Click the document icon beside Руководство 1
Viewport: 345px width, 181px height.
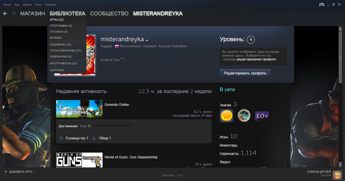61,138
